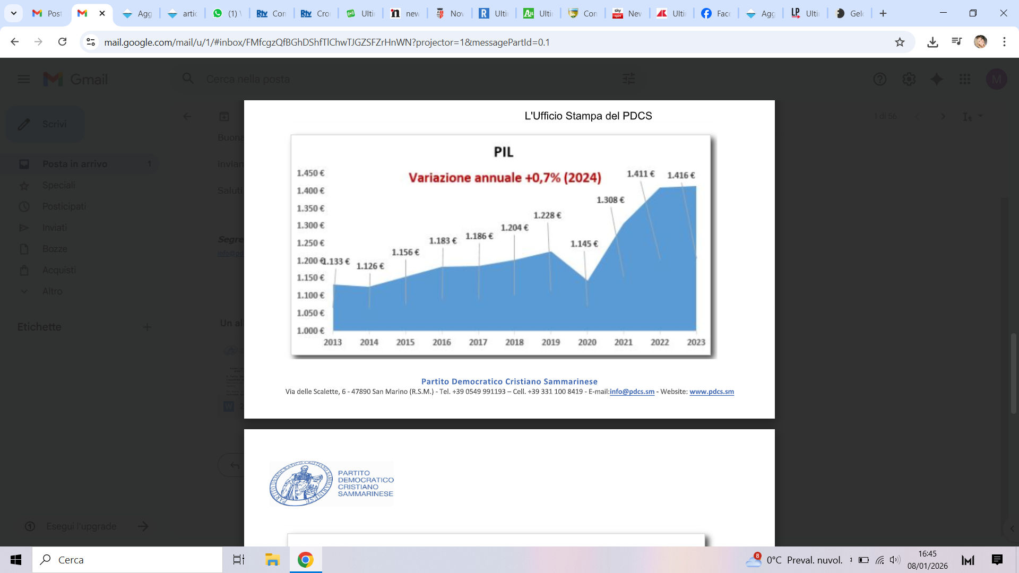Image resolution: width=1019 pixels, height=573 pixels.
Task: Open the main menu hamburger icon
Action: point(24,79)
